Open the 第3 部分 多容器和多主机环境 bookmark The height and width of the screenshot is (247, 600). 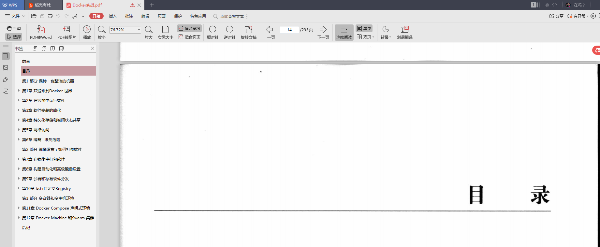(48, 198)
